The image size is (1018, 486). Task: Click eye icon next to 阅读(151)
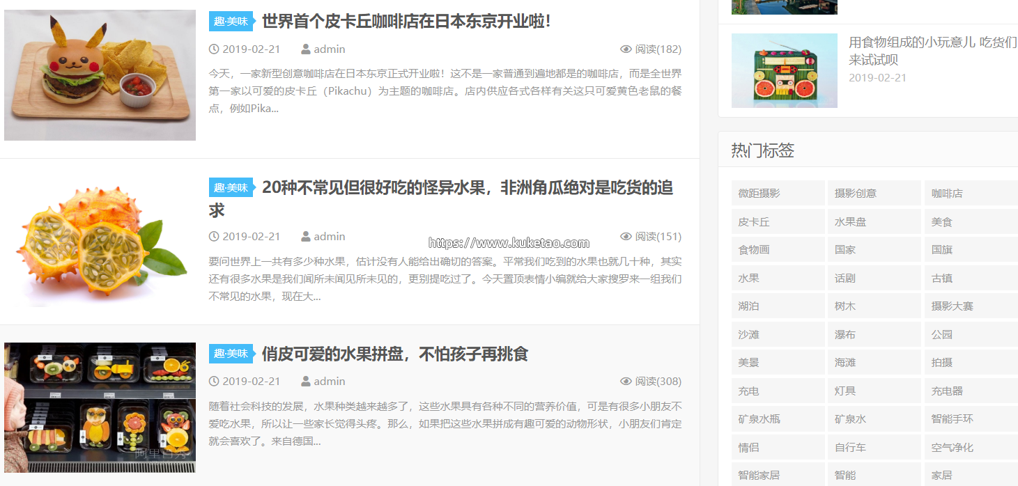tap(626, 237)
